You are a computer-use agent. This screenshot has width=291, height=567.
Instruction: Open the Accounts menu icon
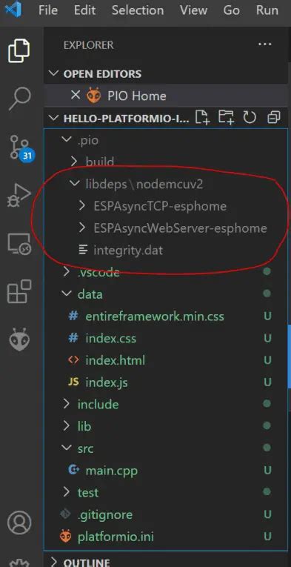click(19, 523)
